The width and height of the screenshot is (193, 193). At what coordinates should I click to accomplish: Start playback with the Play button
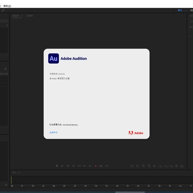[62, 166]
